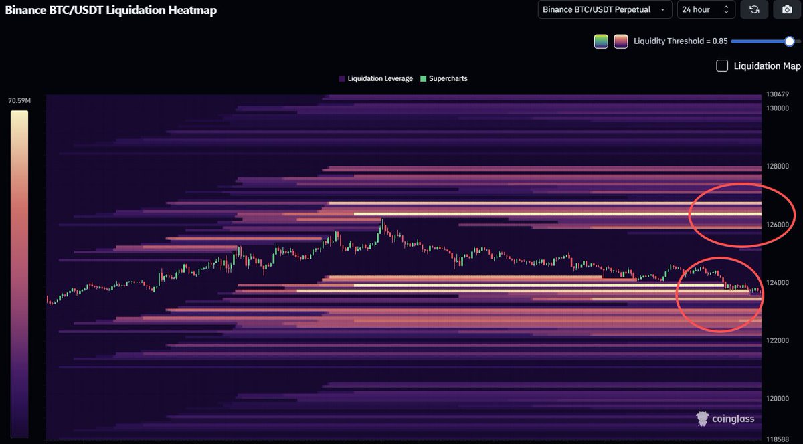Image resolution: width=803 pixels, height=444 pixels.
Task: Take a chart screenshot with camera icon
Action: [x=787, y=9]
